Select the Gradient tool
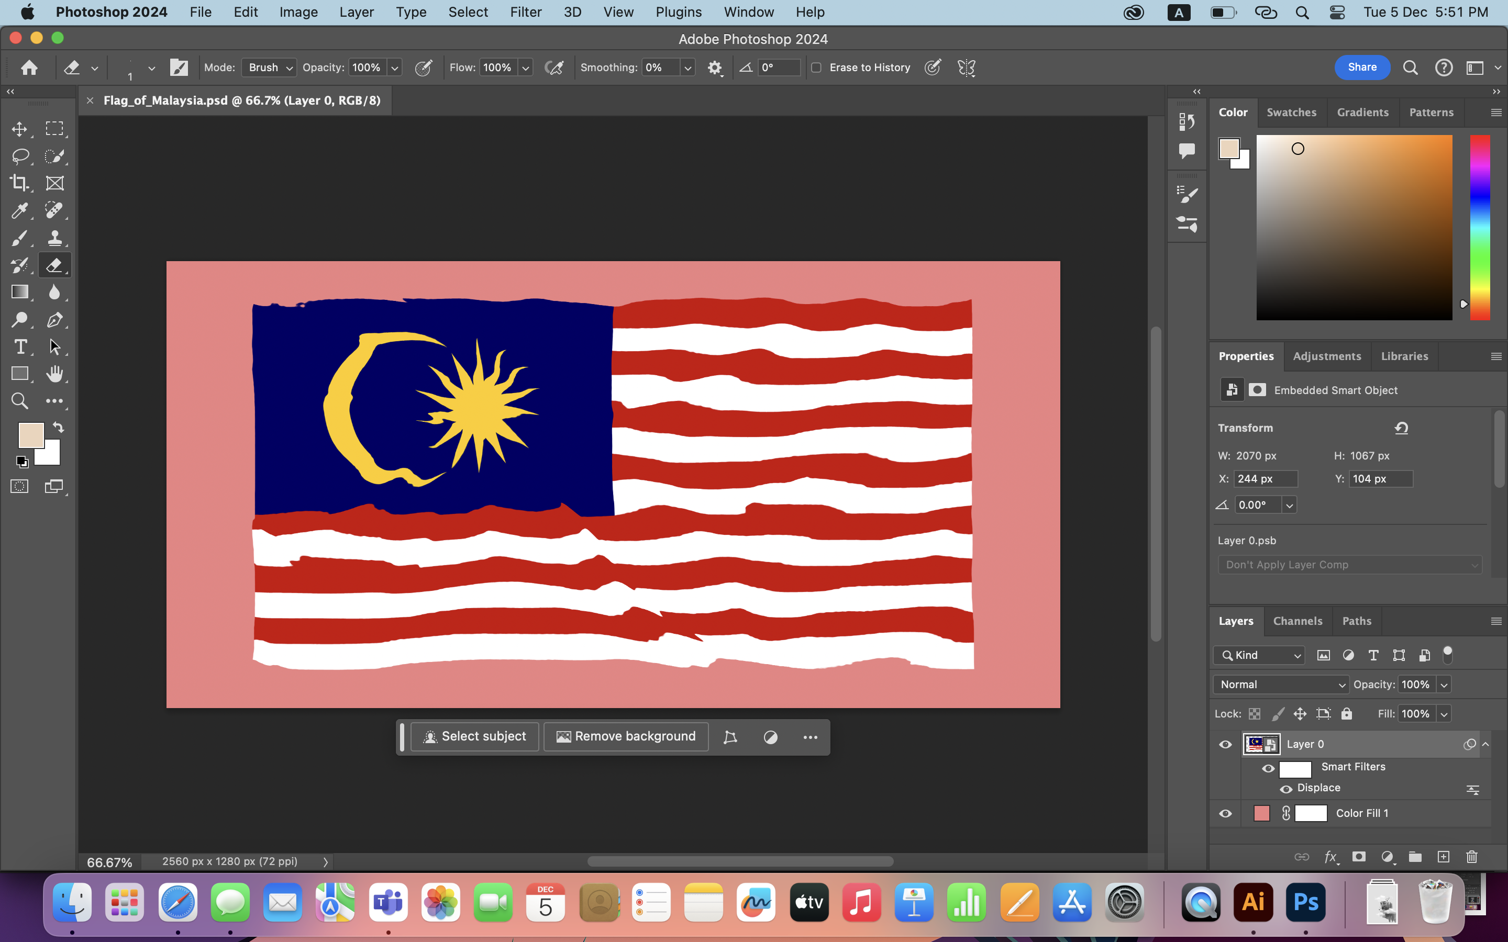The width and height of the screenshot is (1508, 942). [19, 292]
